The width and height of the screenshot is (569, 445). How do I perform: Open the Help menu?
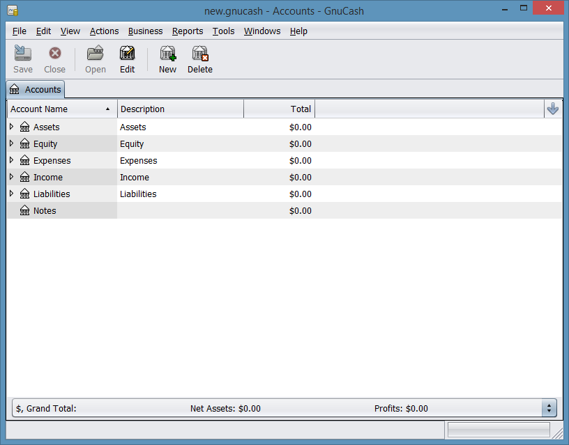[x=298, y=31]
